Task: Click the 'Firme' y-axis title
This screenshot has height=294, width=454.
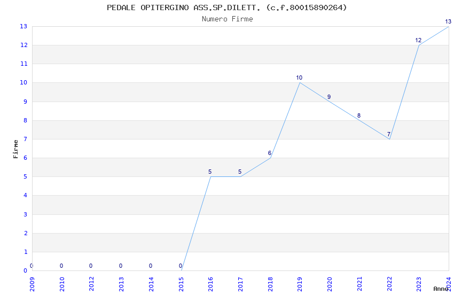Action: (16, 149)
